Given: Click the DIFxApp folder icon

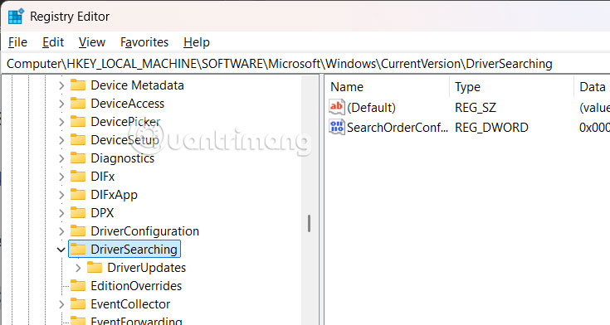Looking at the screenshot, I should [x=78, y=195].
